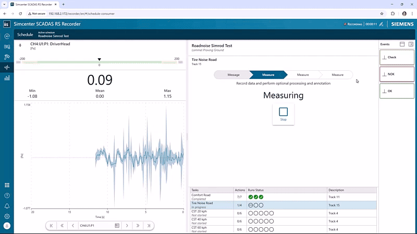Click first run circle of CST 20 kph
This screenshot has width=417, height=234.
(x=251, y=213)
